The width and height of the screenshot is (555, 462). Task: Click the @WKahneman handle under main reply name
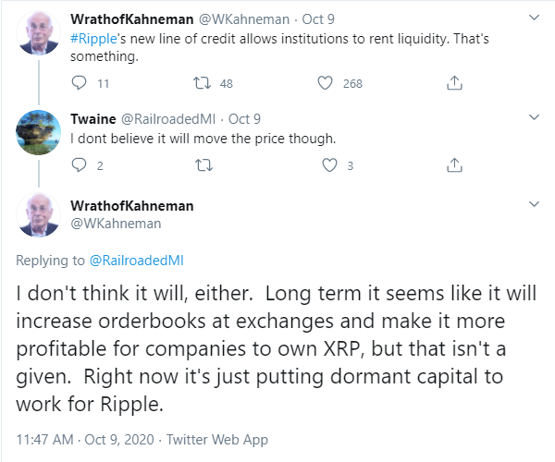pyautogui.click(x=116, y=224)
